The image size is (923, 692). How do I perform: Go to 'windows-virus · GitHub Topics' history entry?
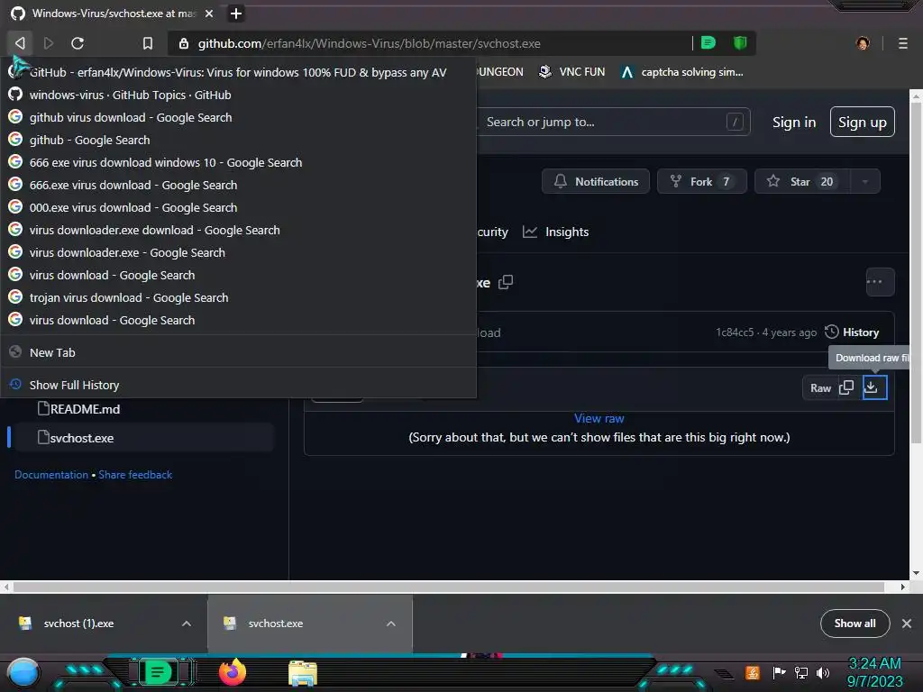pos(238,95)
